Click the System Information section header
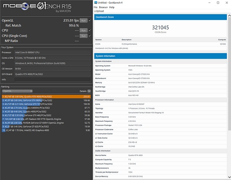 [x=160, y=56]
